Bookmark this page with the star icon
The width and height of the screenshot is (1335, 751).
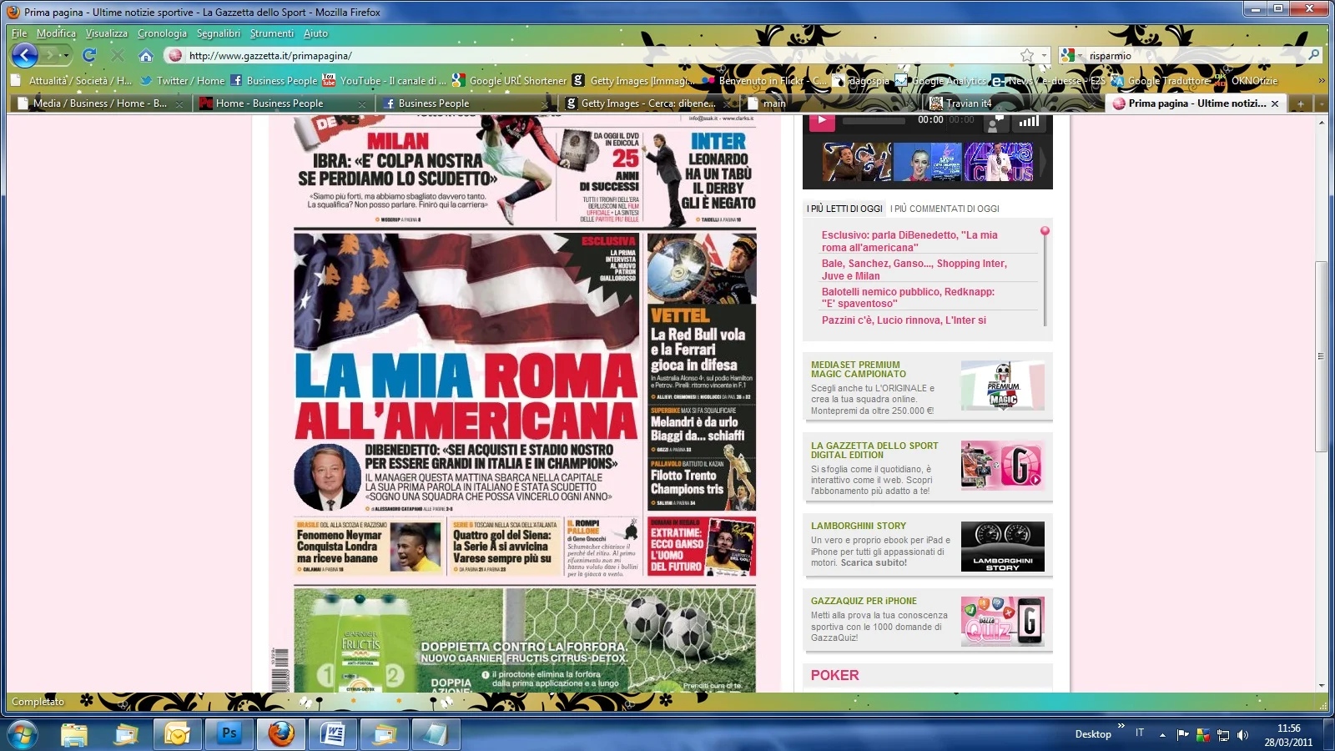1026,56
